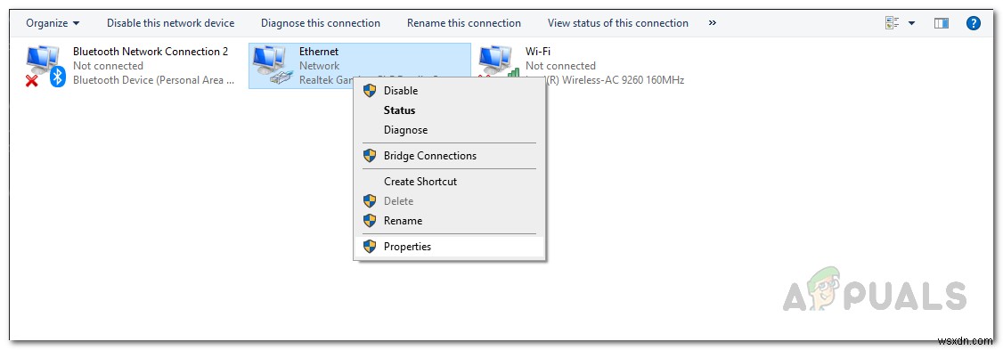The image size is (1003, 350).
Task: Click the Ethernet connection name
Action: tap(319, 52)
